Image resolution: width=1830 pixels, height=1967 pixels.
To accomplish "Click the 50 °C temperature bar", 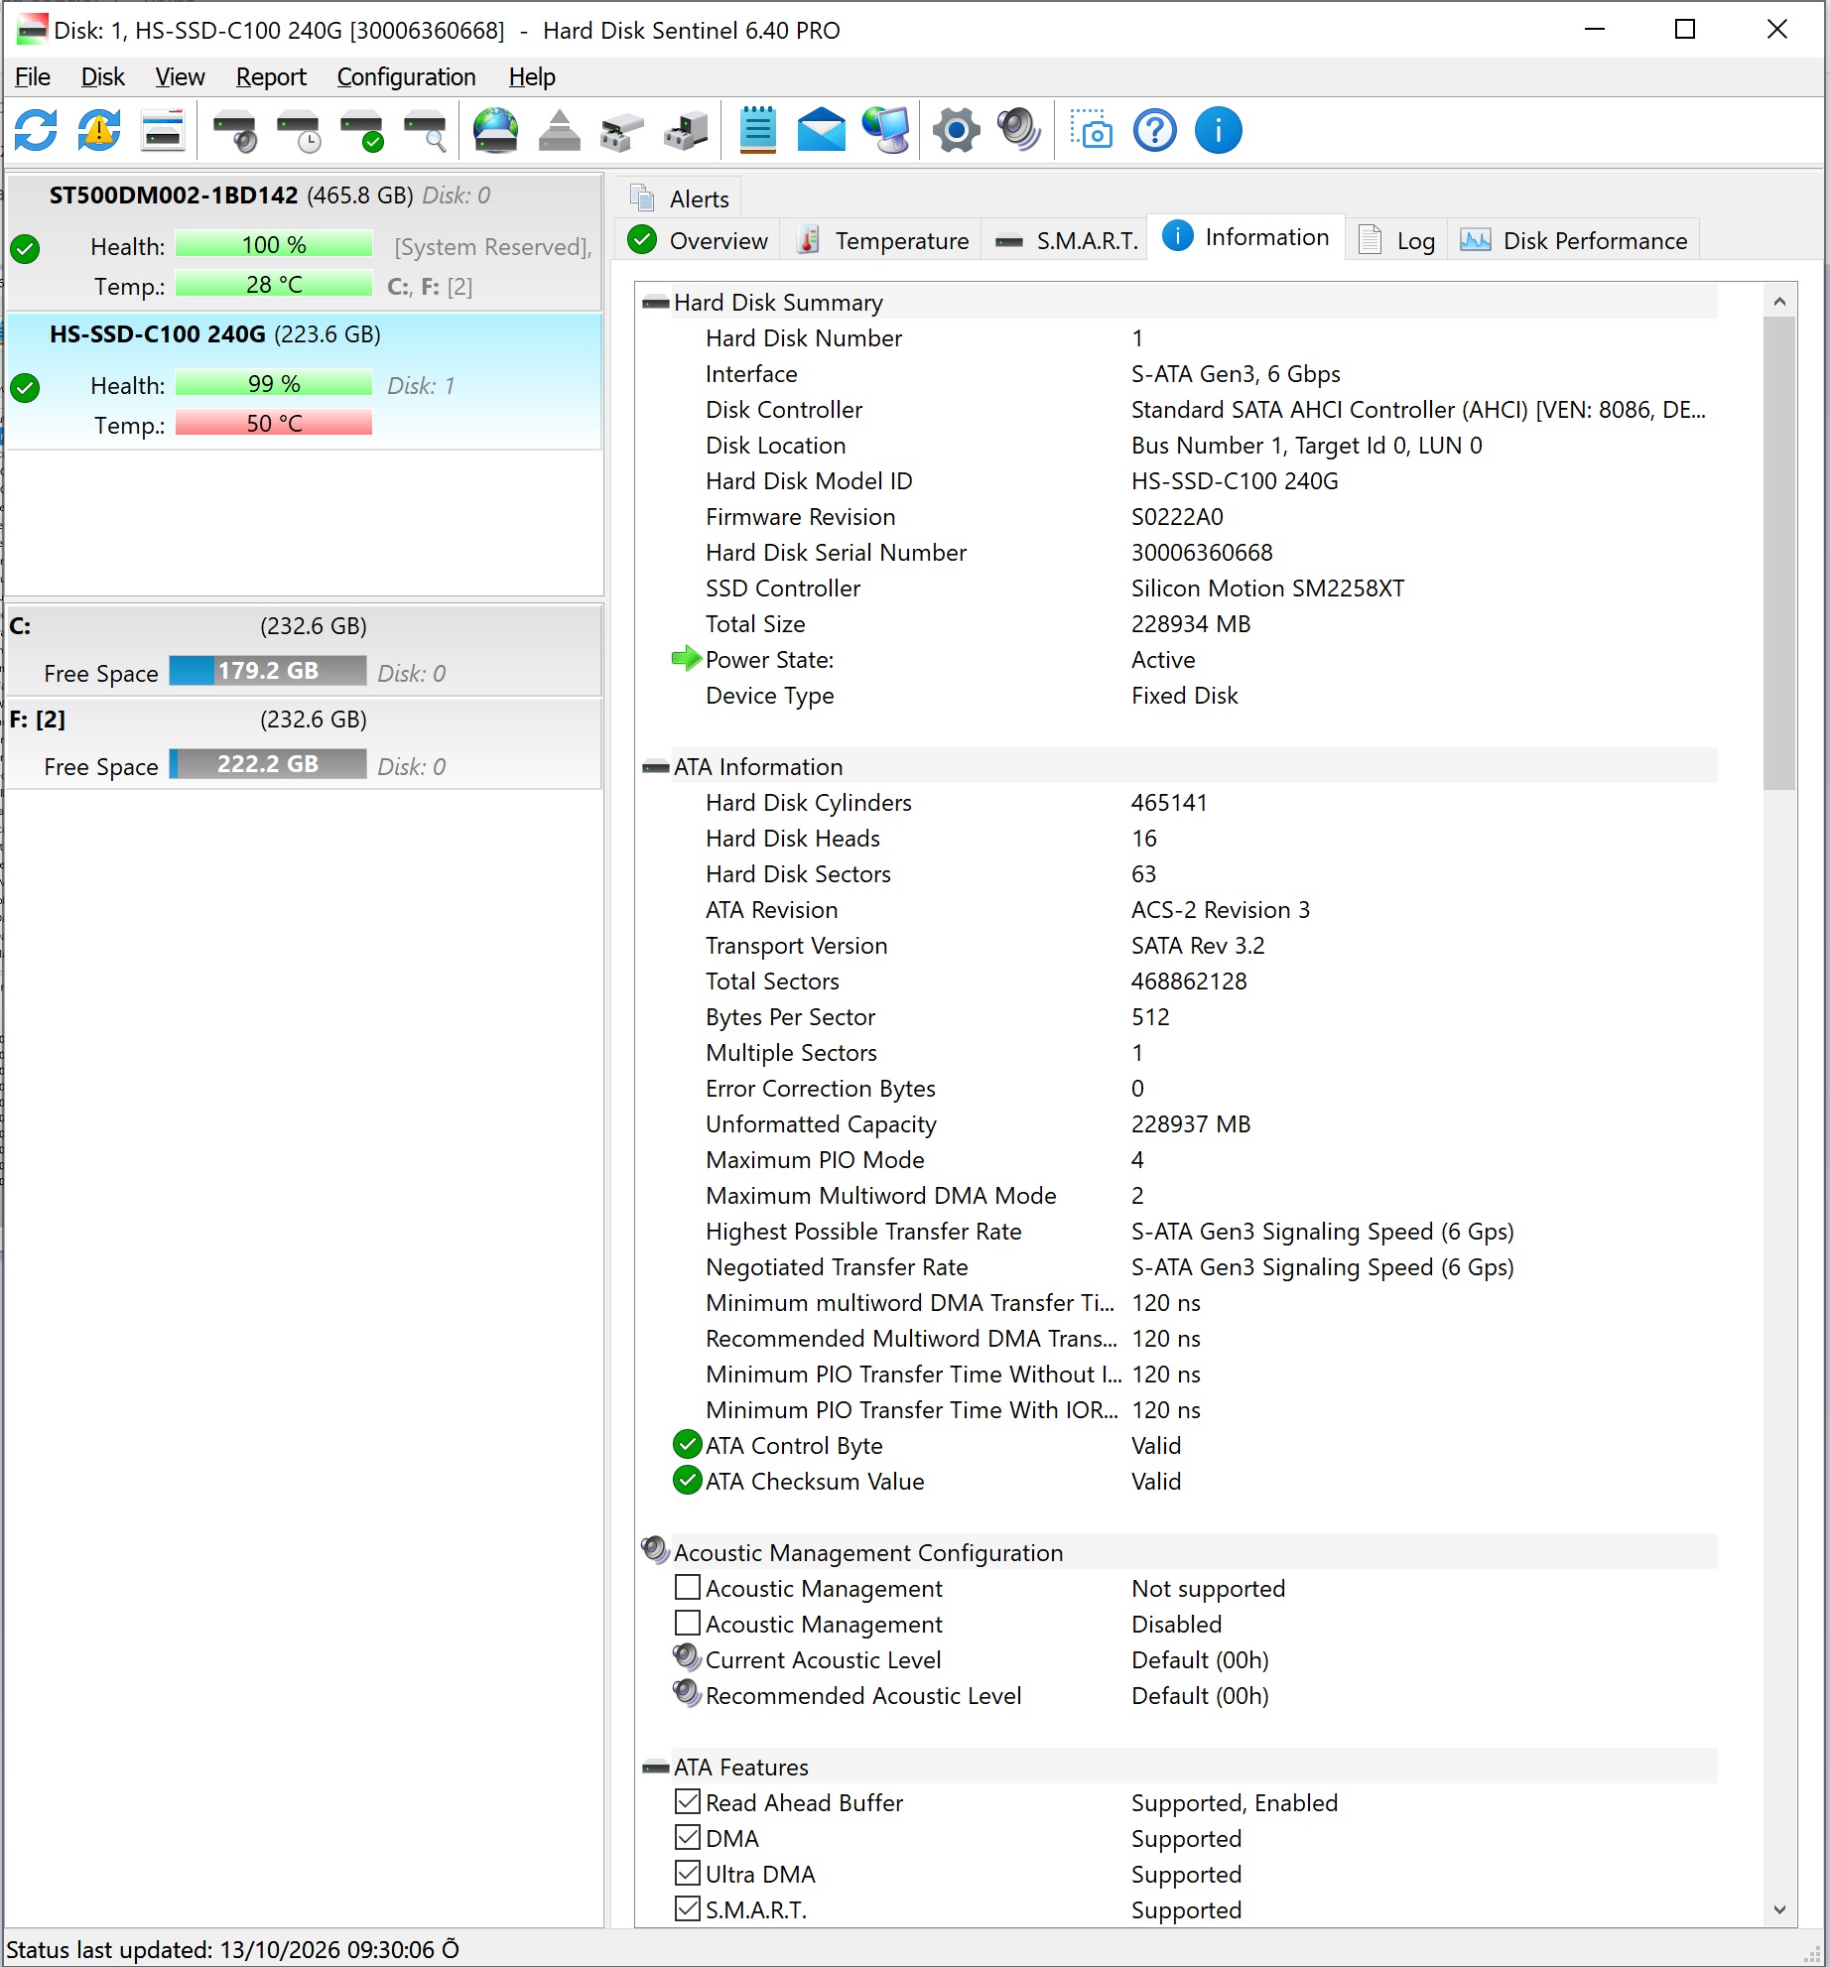I will point(274,424).
